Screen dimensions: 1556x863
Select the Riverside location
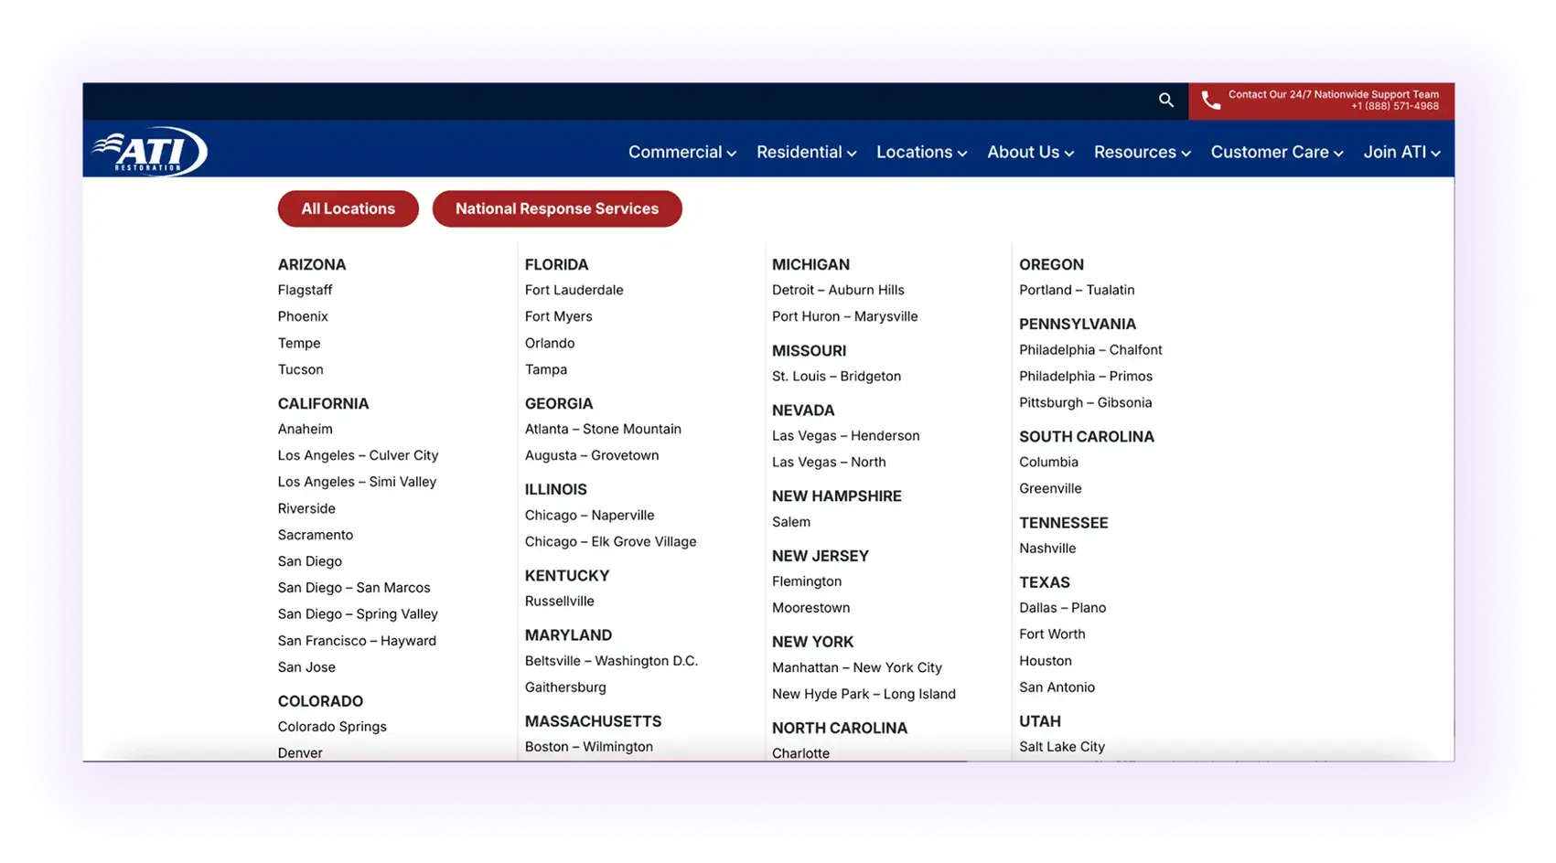(306, 508)
